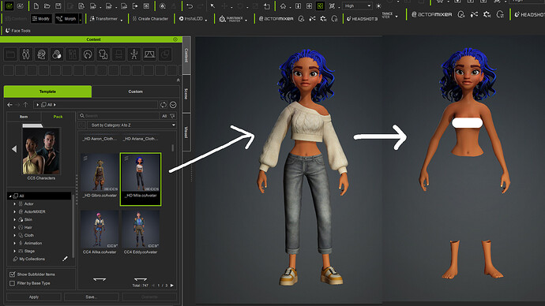Open the Sort by Category dropdown
Viewport: 545px width, 306px height.
(x=132, y=125)
